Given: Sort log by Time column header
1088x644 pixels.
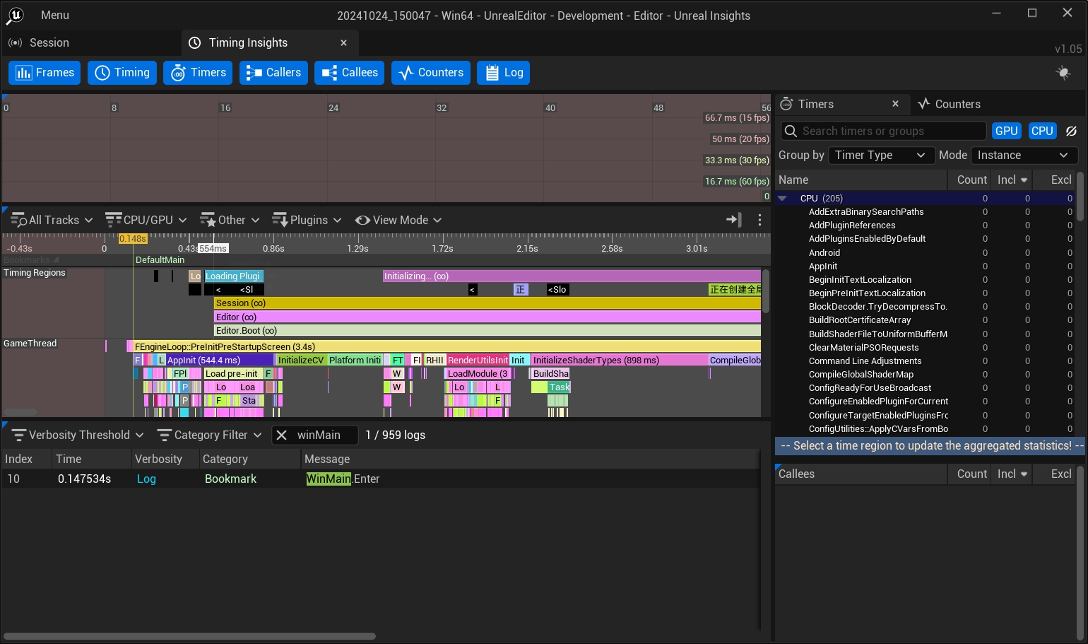Looking at the screenshot, I should (92, 459).
